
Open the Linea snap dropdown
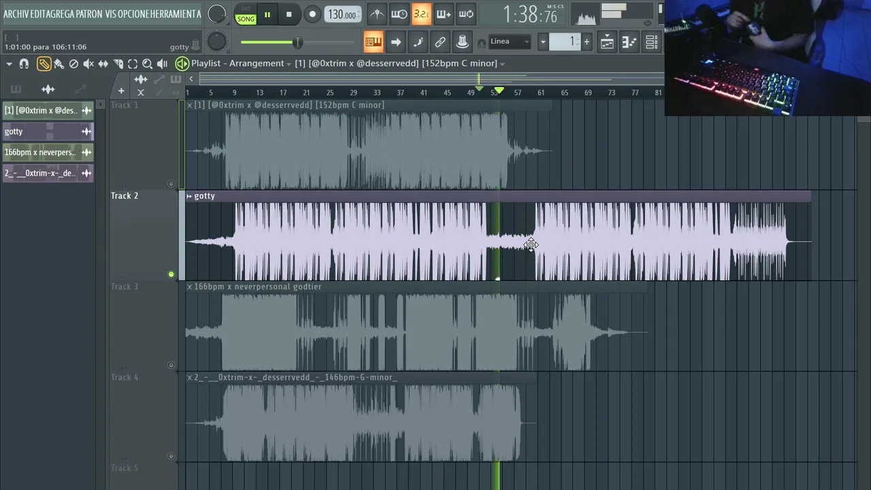click(510, 42)
